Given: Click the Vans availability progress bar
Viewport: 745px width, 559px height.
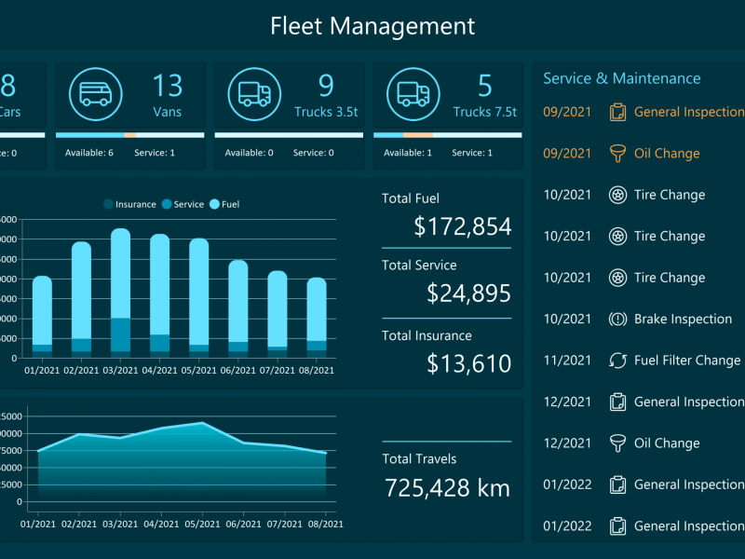Looking at the screenshot, I should click(129, 135).
